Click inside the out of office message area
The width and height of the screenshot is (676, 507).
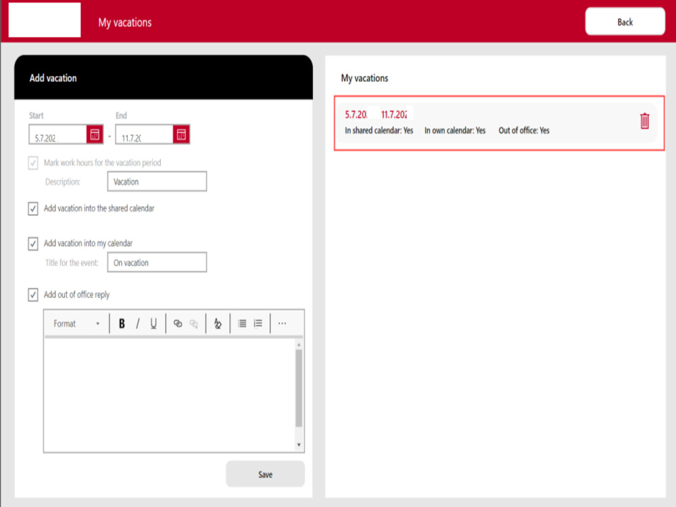click(x=170, y=395)
